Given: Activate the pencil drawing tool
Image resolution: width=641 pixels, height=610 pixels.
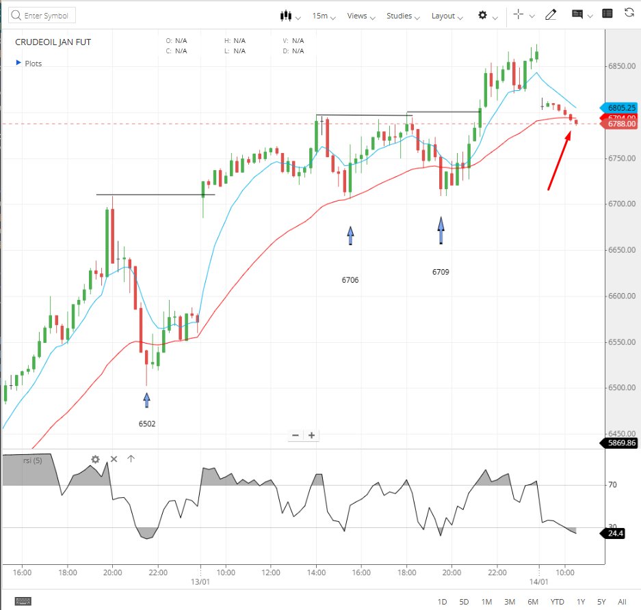Looking at the screenshot, I should coord(551,15).
